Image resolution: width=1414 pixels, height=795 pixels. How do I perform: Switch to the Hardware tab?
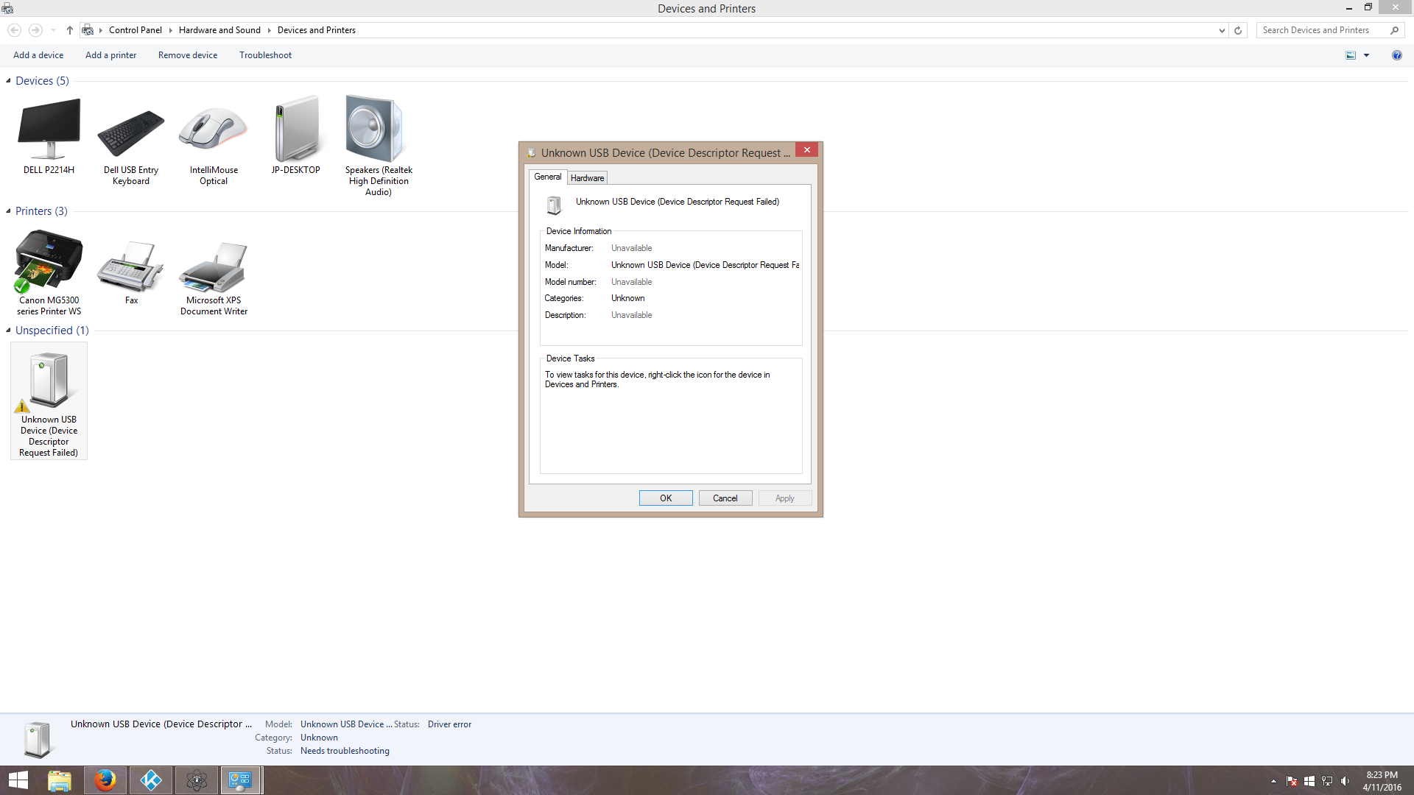587,178
